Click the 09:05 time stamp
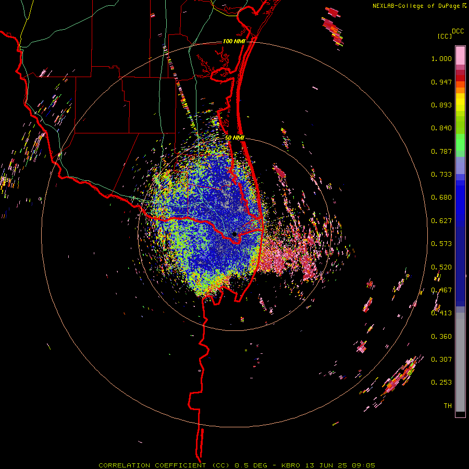Image resolution: width=469 pixels, height=469 pixels. click(x=363, y=465)
